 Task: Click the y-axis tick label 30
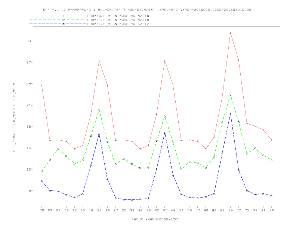tap(28, 41)
